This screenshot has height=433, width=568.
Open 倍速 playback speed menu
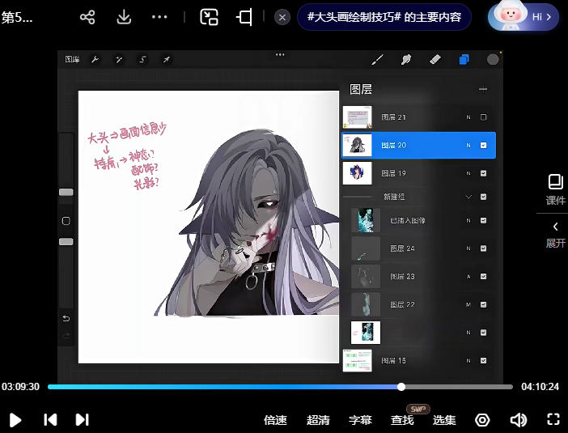275,420
